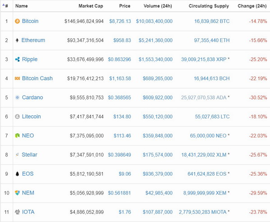Click NEM change -29.59%
The image size is (270, 222).
point(258,193)
